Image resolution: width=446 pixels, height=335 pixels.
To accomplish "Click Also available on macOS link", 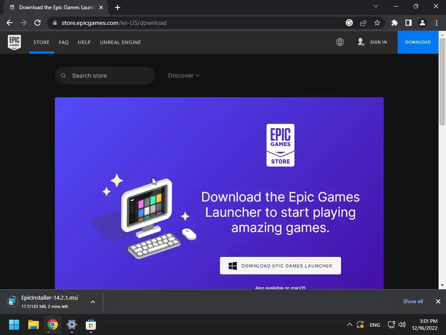I will click(x=280, y=288).
